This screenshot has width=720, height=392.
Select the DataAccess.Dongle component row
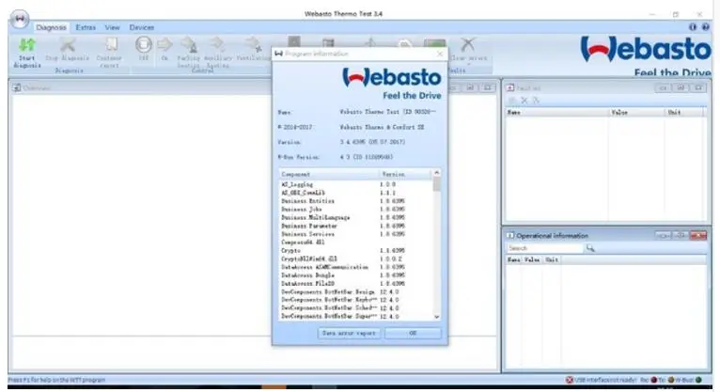356,275
